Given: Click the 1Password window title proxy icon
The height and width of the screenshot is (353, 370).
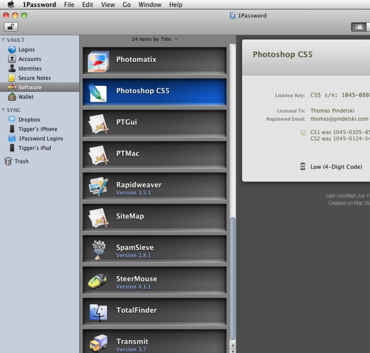Looking at the screenshot, I should tap(233, 16).
